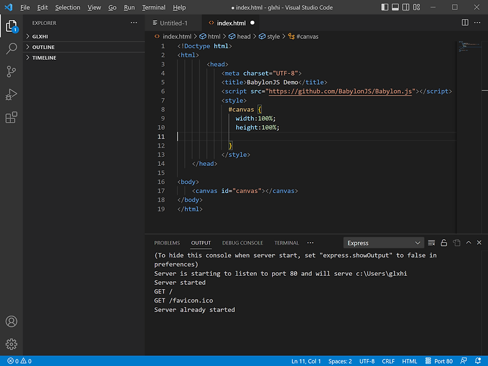Open the Terminal menu
Screen dimensions: 488x366
click(x=154, y=7)
